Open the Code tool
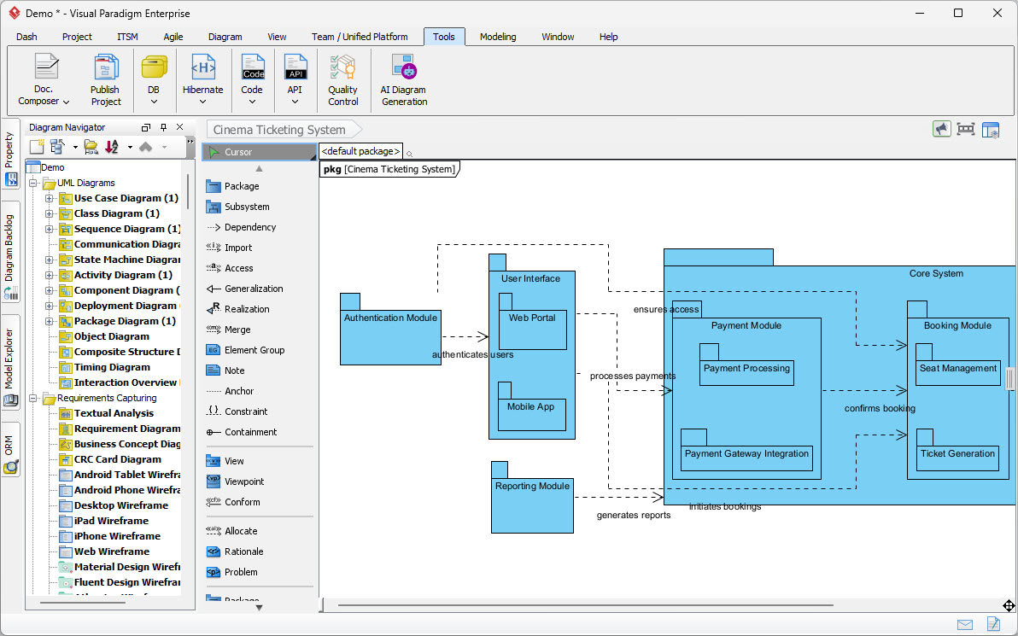This screenshot has height=636, width=1018. (x=252, y=80)
